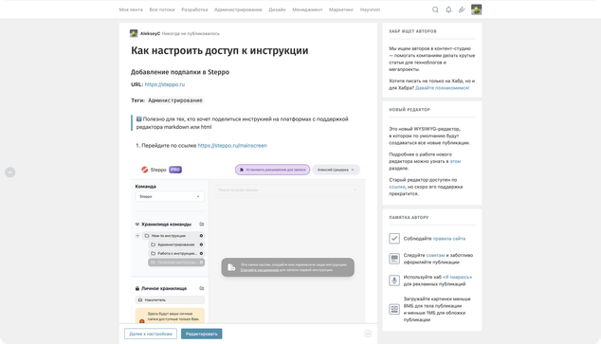The width and height of the screenshot is (601, 344).
Task: Click Скачайте расширение link in the empty-folder message
Action: [260, 270]
